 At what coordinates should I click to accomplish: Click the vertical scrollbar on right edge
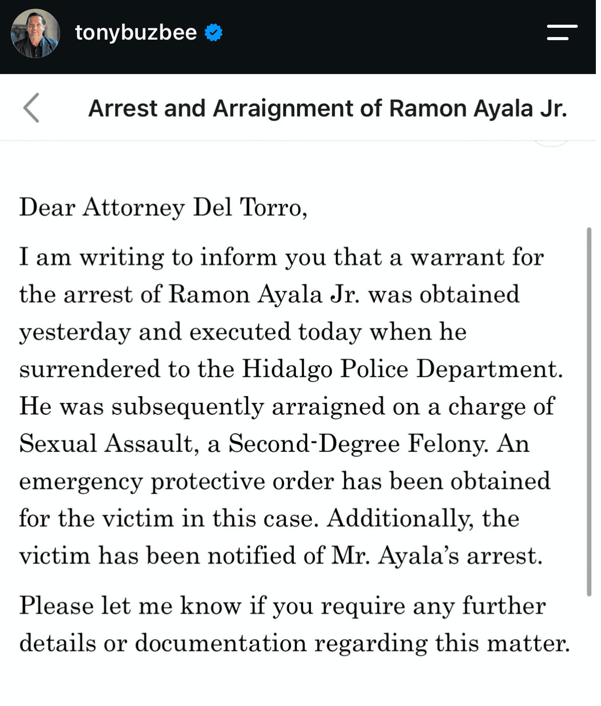click(x=589, y=412)
